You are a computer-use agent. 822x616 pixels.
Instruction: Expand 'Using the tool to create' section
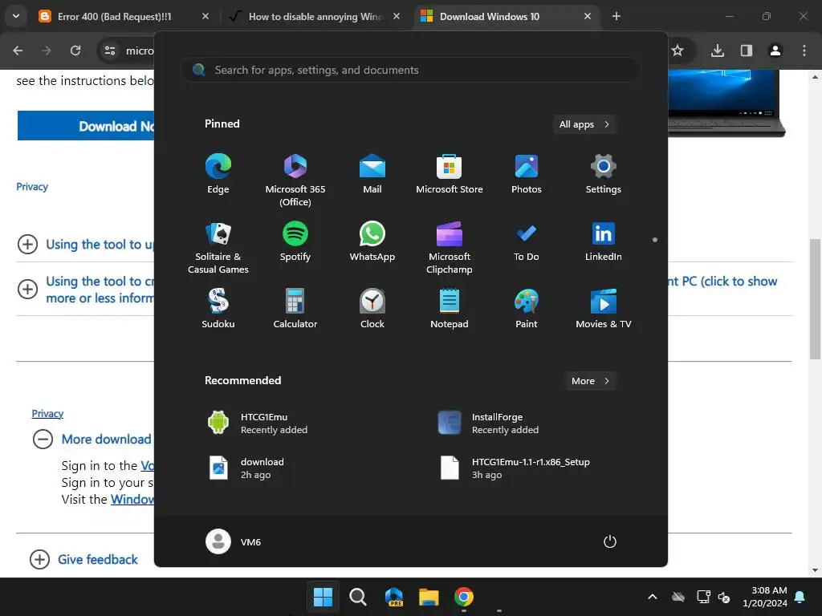pyautogui.click(x=85, y=289)
